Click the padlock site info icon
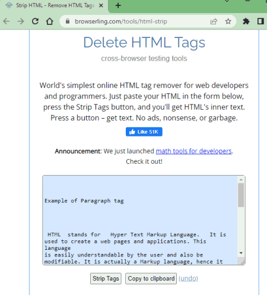 pos(68,21)
